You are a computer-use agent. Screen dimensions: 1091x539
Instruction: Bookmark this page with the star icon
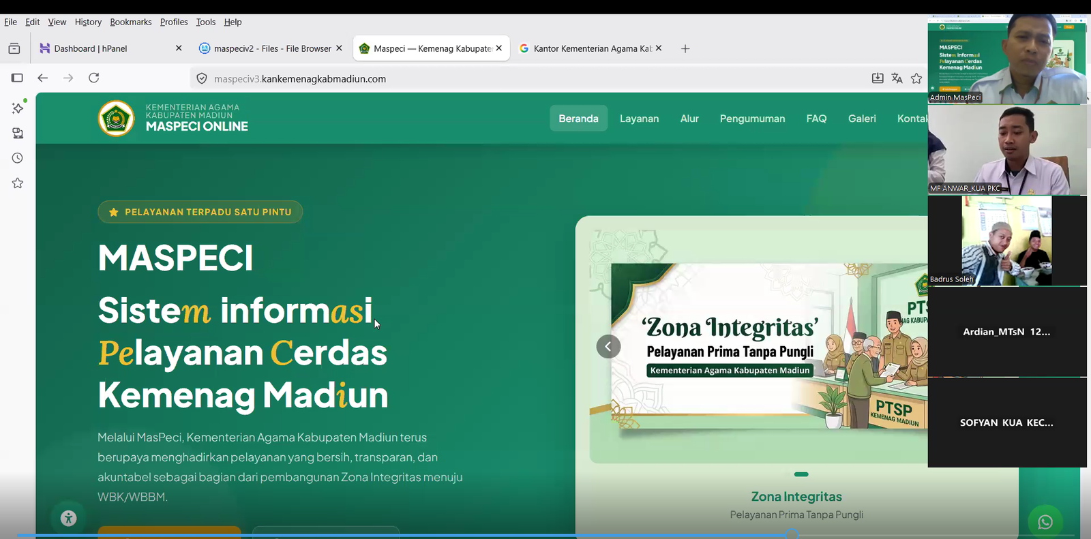(x=916, y=78)
